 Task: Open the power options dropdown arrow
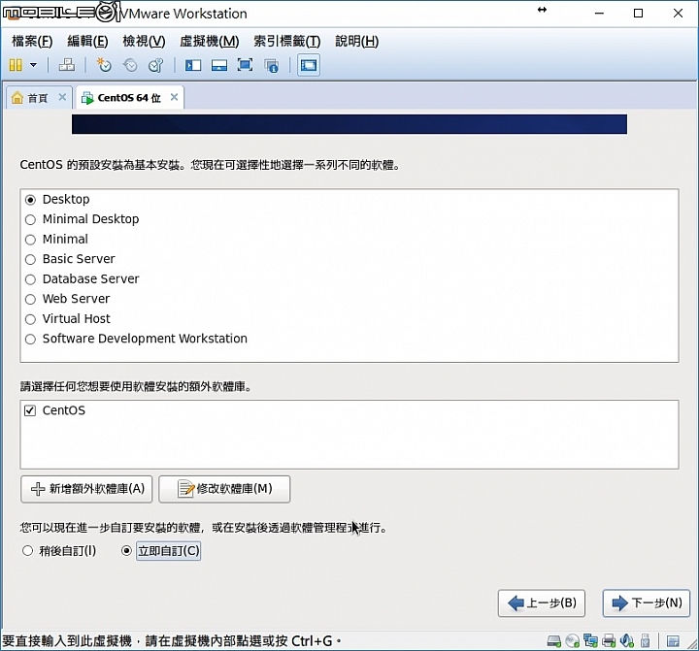[x=33, y=66]
